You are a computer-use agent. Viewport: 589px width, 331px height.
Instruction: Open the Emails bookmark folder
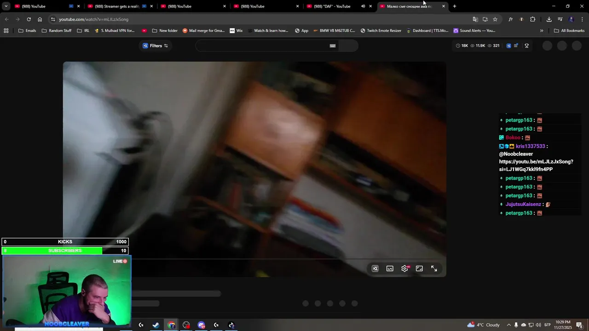pyautogui.click(x=27, y=31)
